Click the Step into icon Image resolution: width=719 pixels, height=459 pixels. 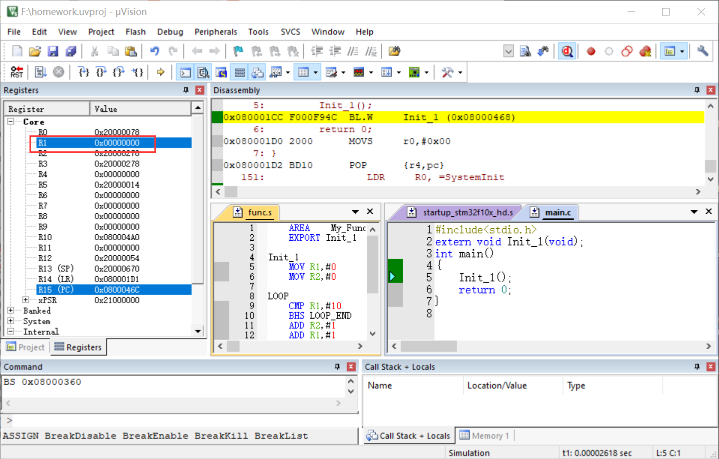pos(83,72)
